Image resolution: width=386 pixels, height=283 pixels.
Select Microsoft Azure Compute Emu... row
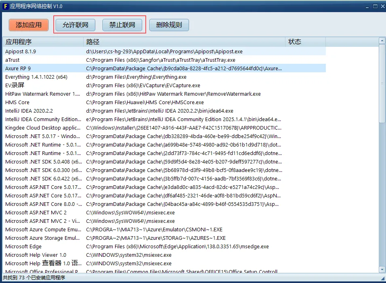pyautogui.click(x=164, y=230)
